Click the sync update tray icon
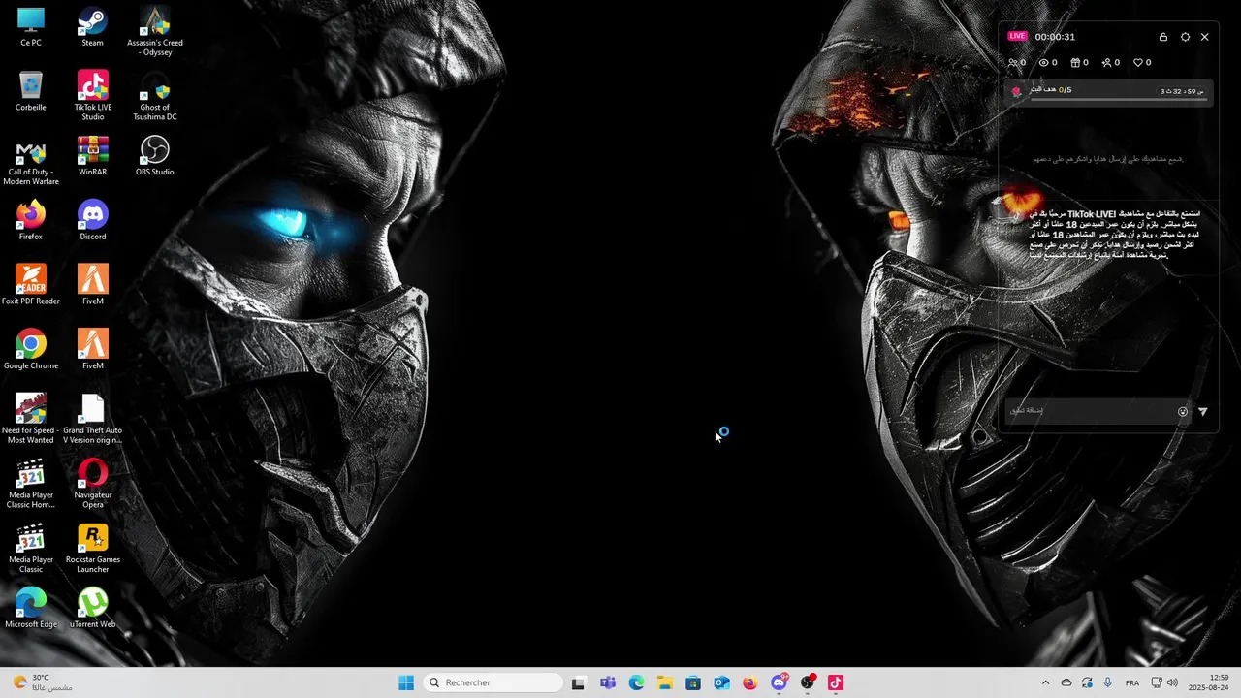Screen dimensions: 1241x698 [1087, 682]
